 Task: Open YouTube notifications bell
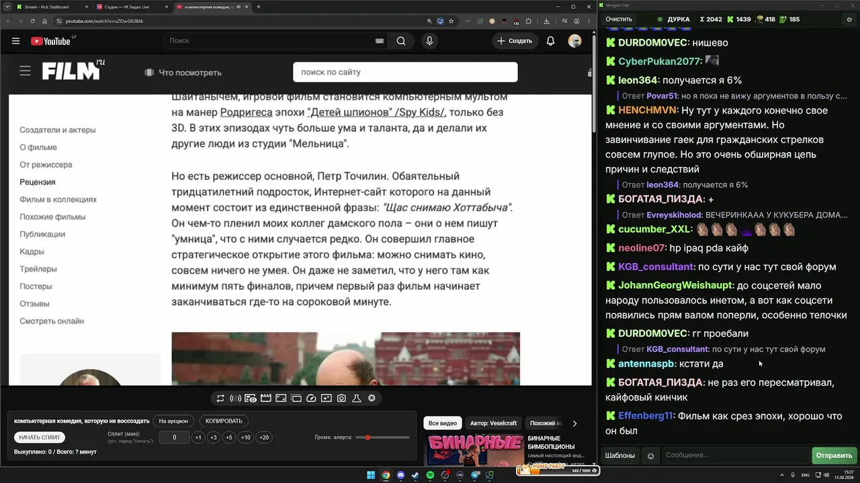[x=550, y=41]
